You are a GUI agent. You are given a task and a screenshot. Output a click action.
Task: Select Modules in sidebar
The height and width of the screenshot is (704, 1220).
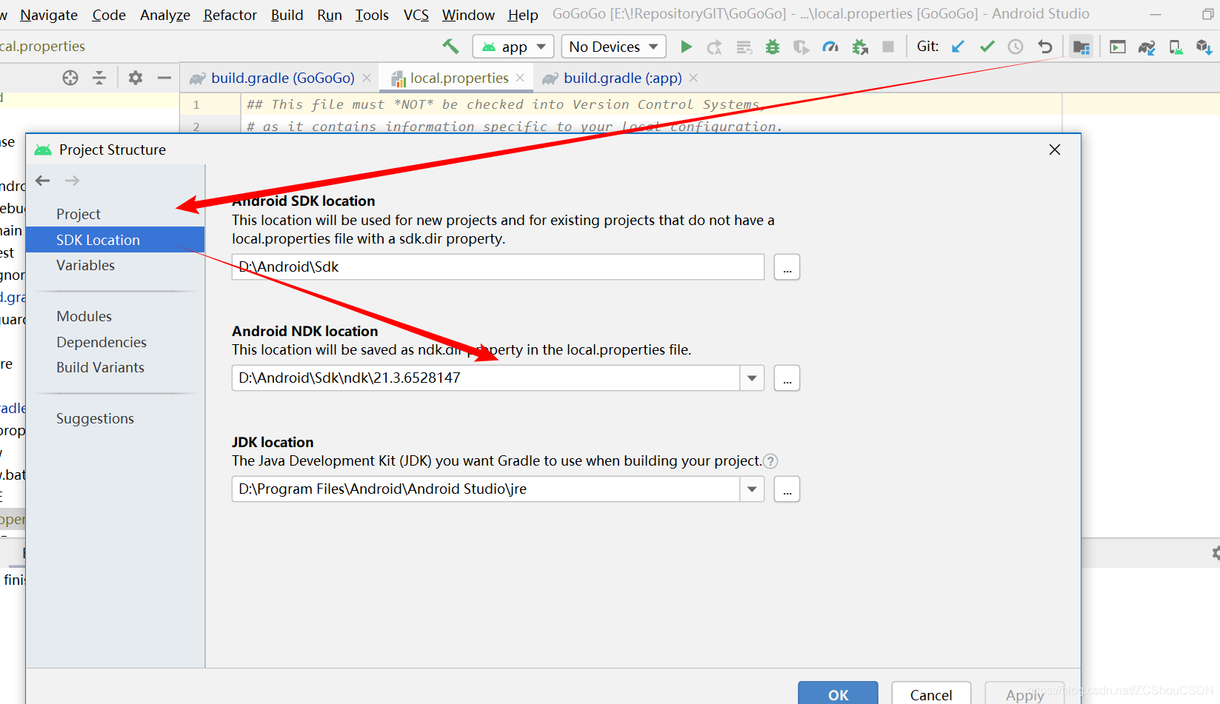84,316
